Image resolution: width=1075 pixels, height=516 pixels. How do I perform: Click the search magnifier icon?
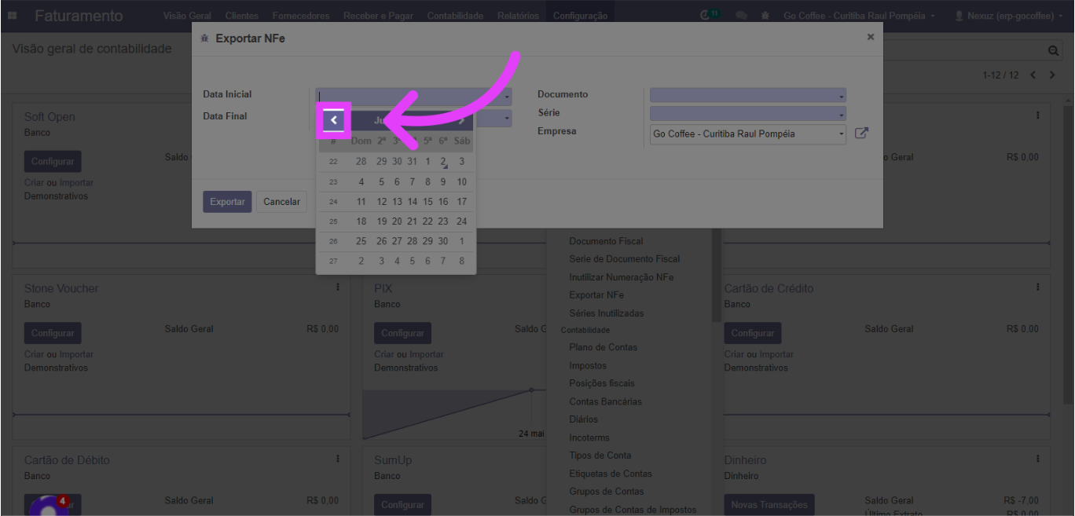pos(1054,50)
